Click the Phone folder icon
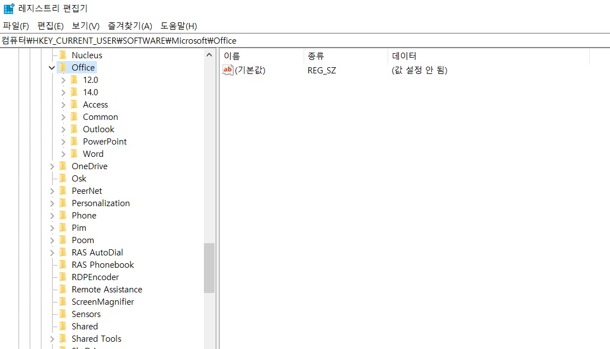This screenshot has height=349, width=610. (x=63, y=215)
